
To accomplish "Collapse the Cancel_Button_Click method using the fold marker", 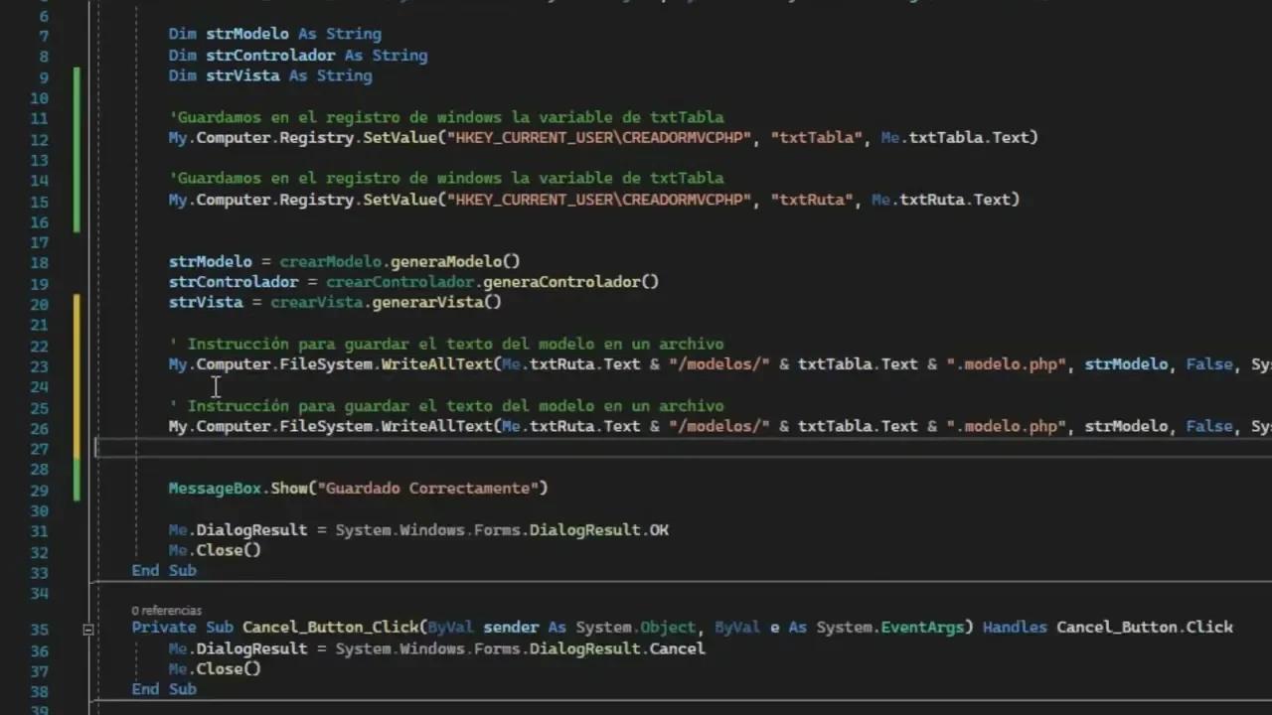I will pyautogui.click(x=87, y=628).
